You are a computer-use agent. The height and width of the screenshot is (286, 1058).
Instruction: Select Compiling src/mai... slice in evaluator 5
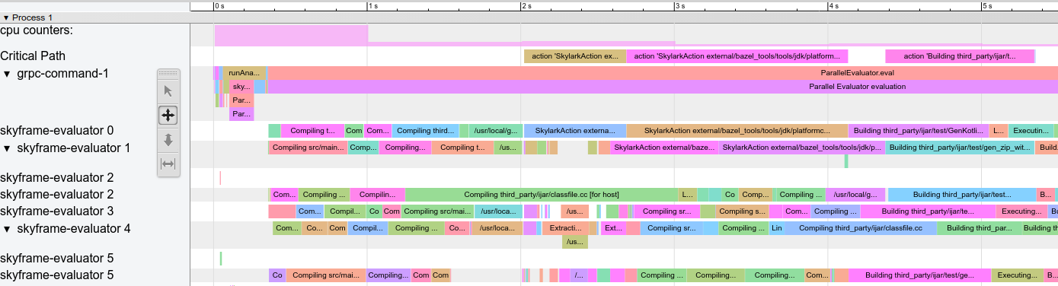[x=326, y=275]
